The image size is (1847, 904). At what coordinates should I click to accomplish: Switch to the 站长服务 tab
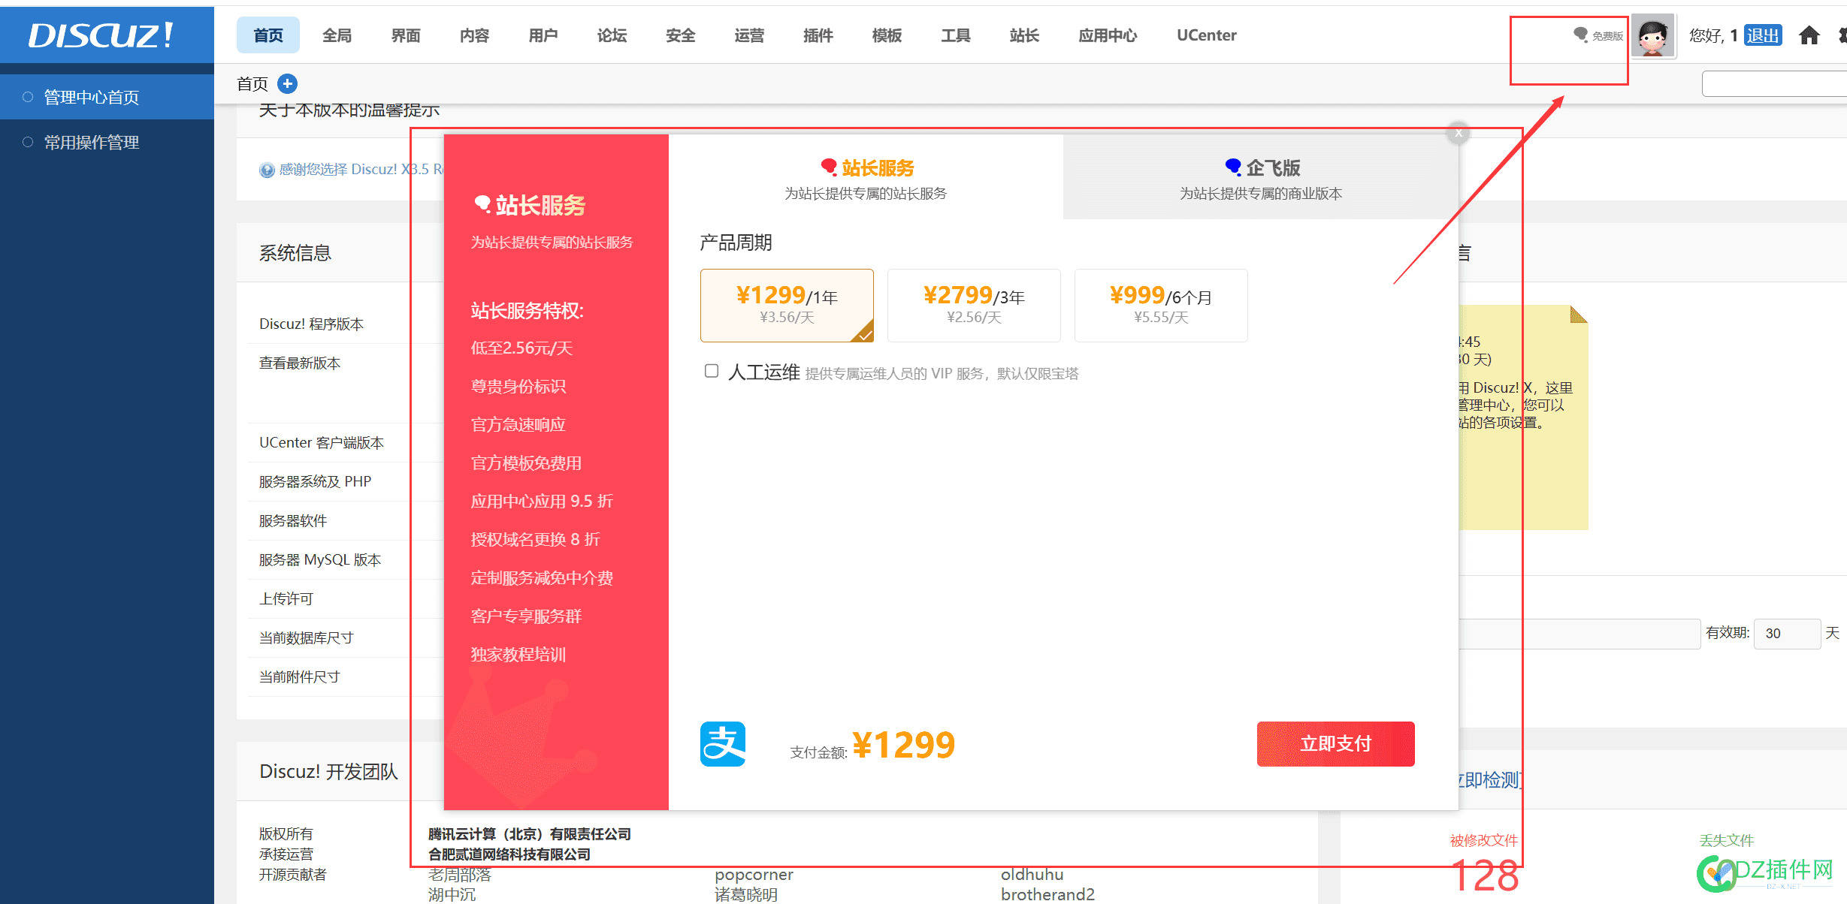pyautogui.click(x=866, y=178)
